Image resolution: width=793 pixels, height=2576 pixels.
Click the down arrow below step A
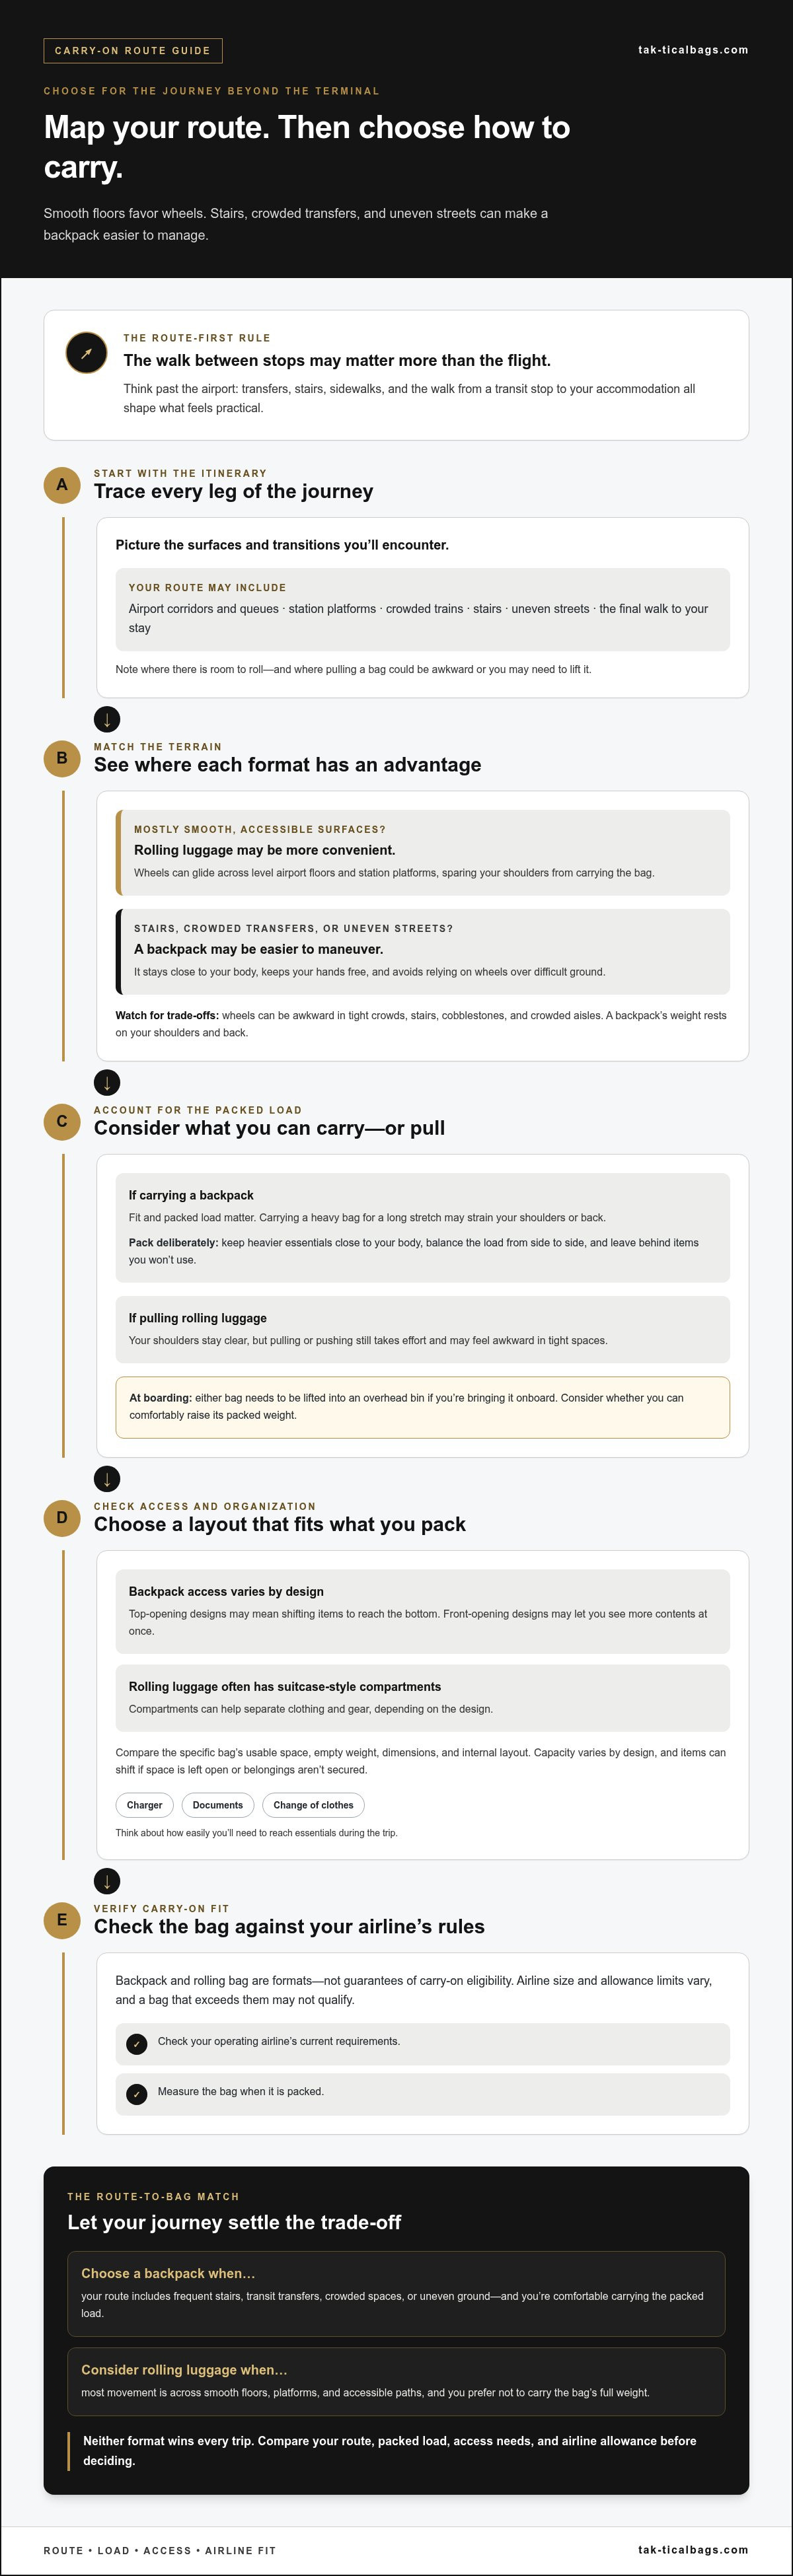(x=107, y=719)
